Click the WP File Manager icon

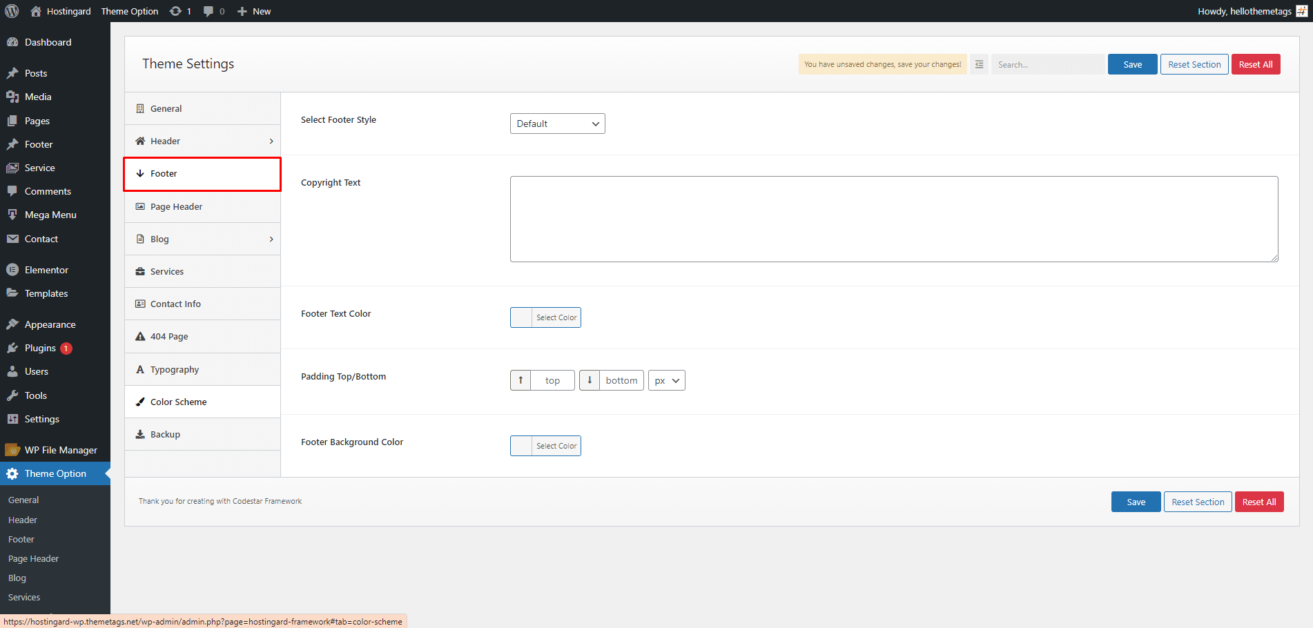pyautogui.click(x=12, y=450)
